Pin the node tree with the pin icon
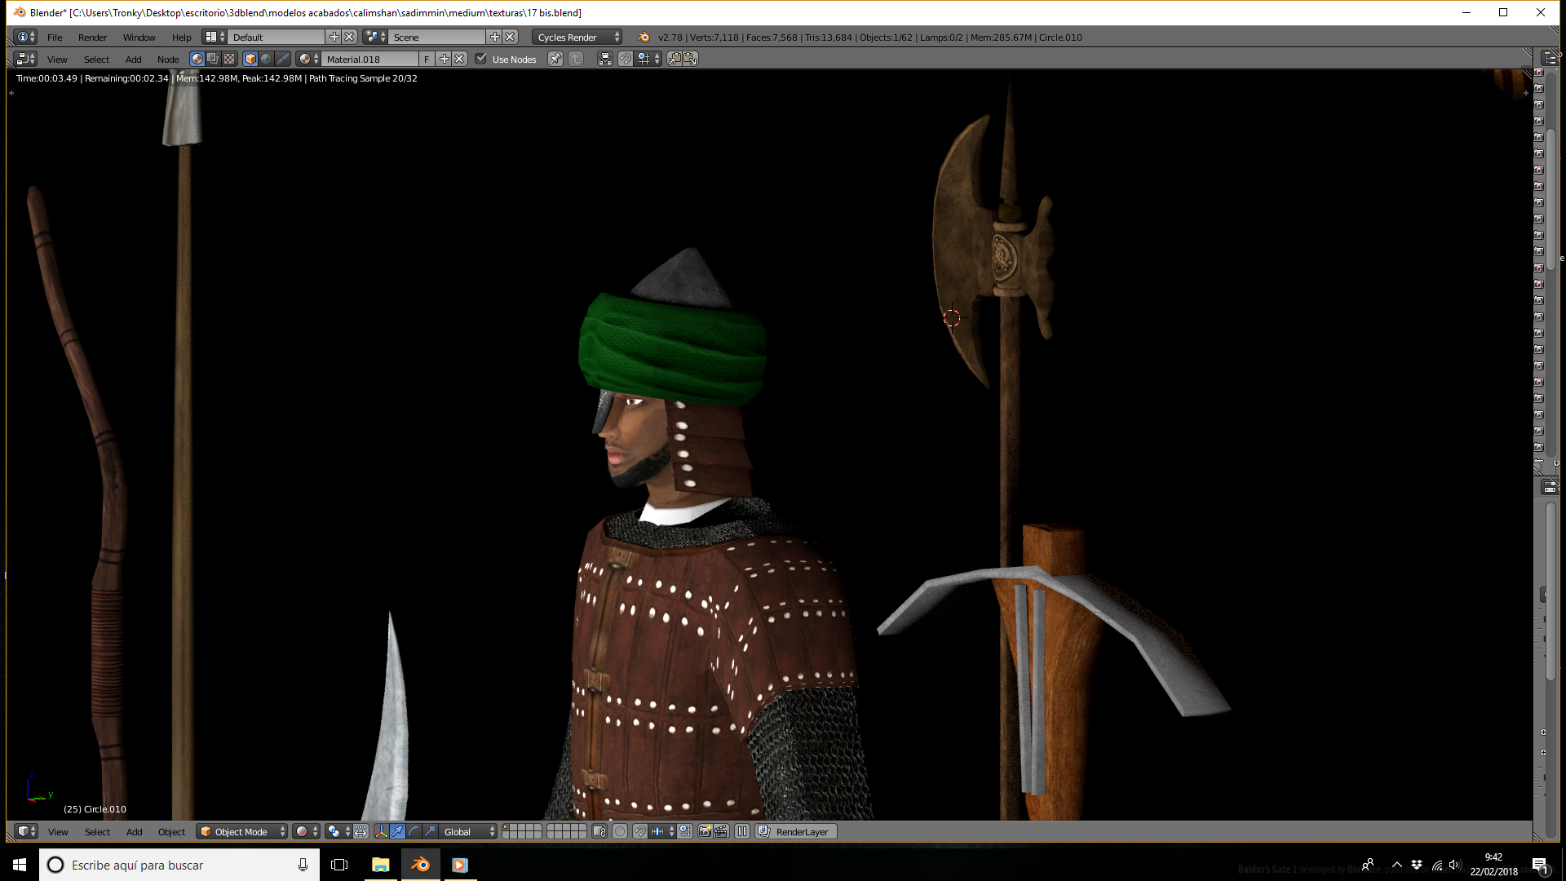Screen dimensions: 1566x881 pos(555,59)
